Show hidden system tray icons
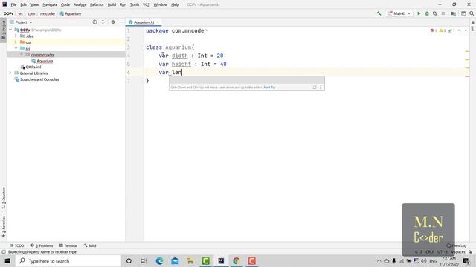Screen dimensions: 476x267 [379, 260]
